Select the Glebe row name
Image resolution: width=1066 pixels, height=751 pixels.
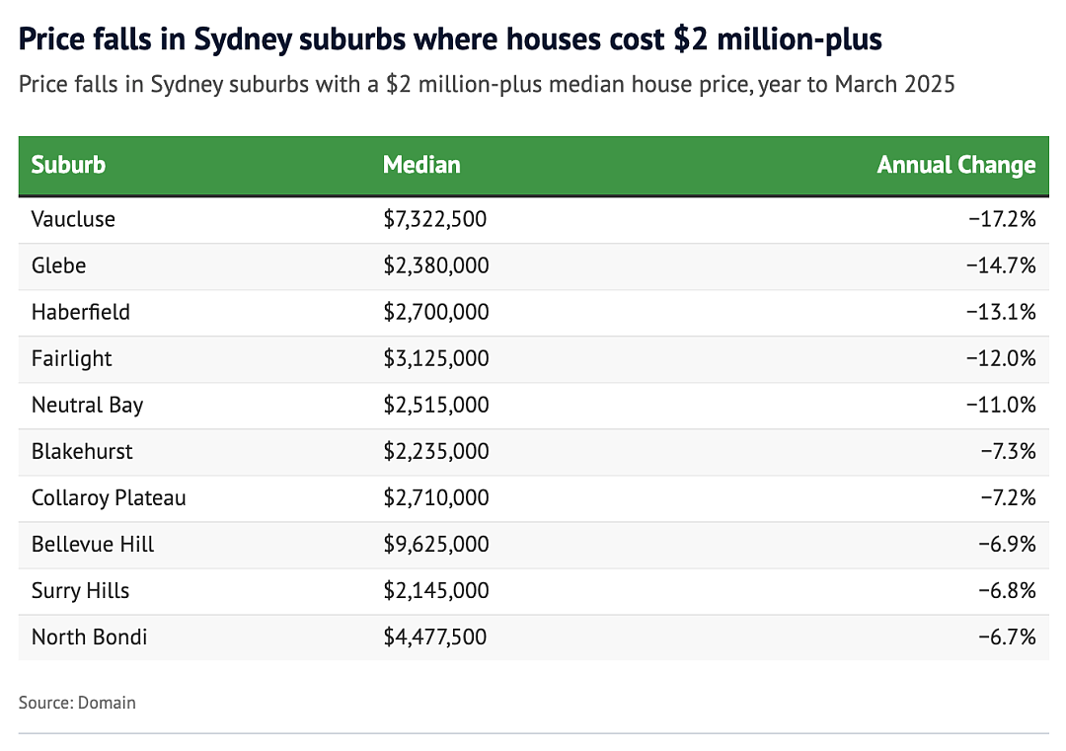58,265
